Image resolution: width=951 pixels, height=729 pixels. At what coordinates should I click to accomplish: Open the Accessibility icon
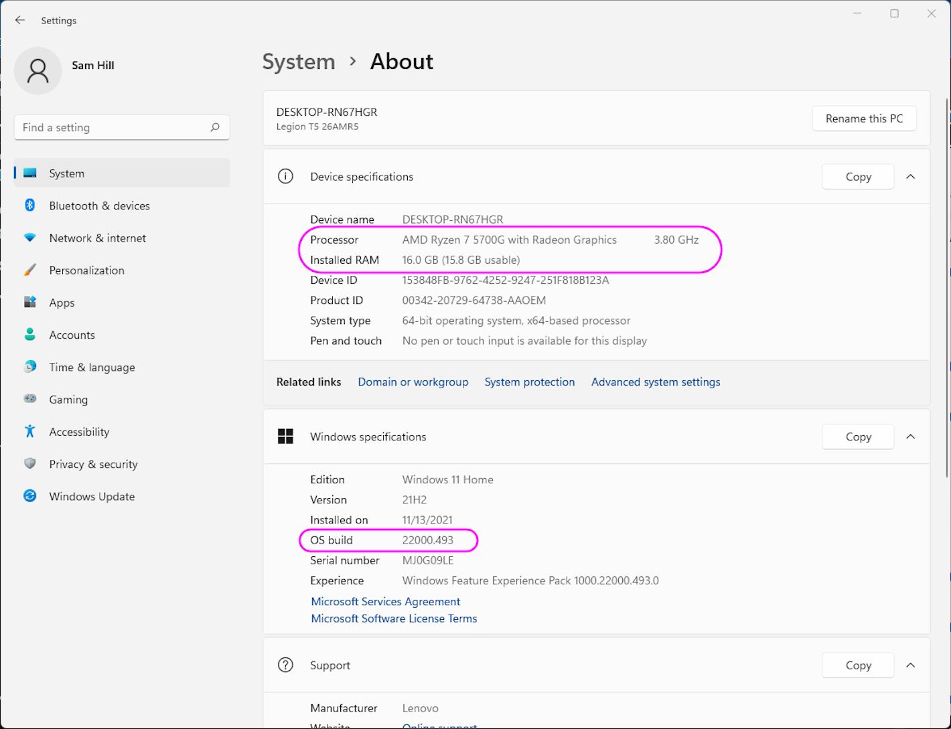coord(30,432)
